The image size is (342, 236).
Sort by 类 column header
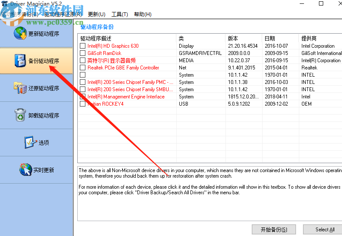pos(201,38)
